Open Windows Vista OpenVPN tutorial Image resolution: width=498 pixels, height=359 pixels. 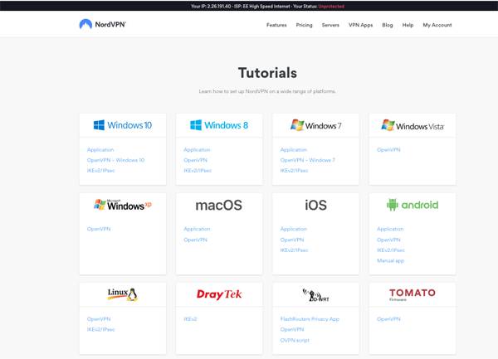pos(388,150)
